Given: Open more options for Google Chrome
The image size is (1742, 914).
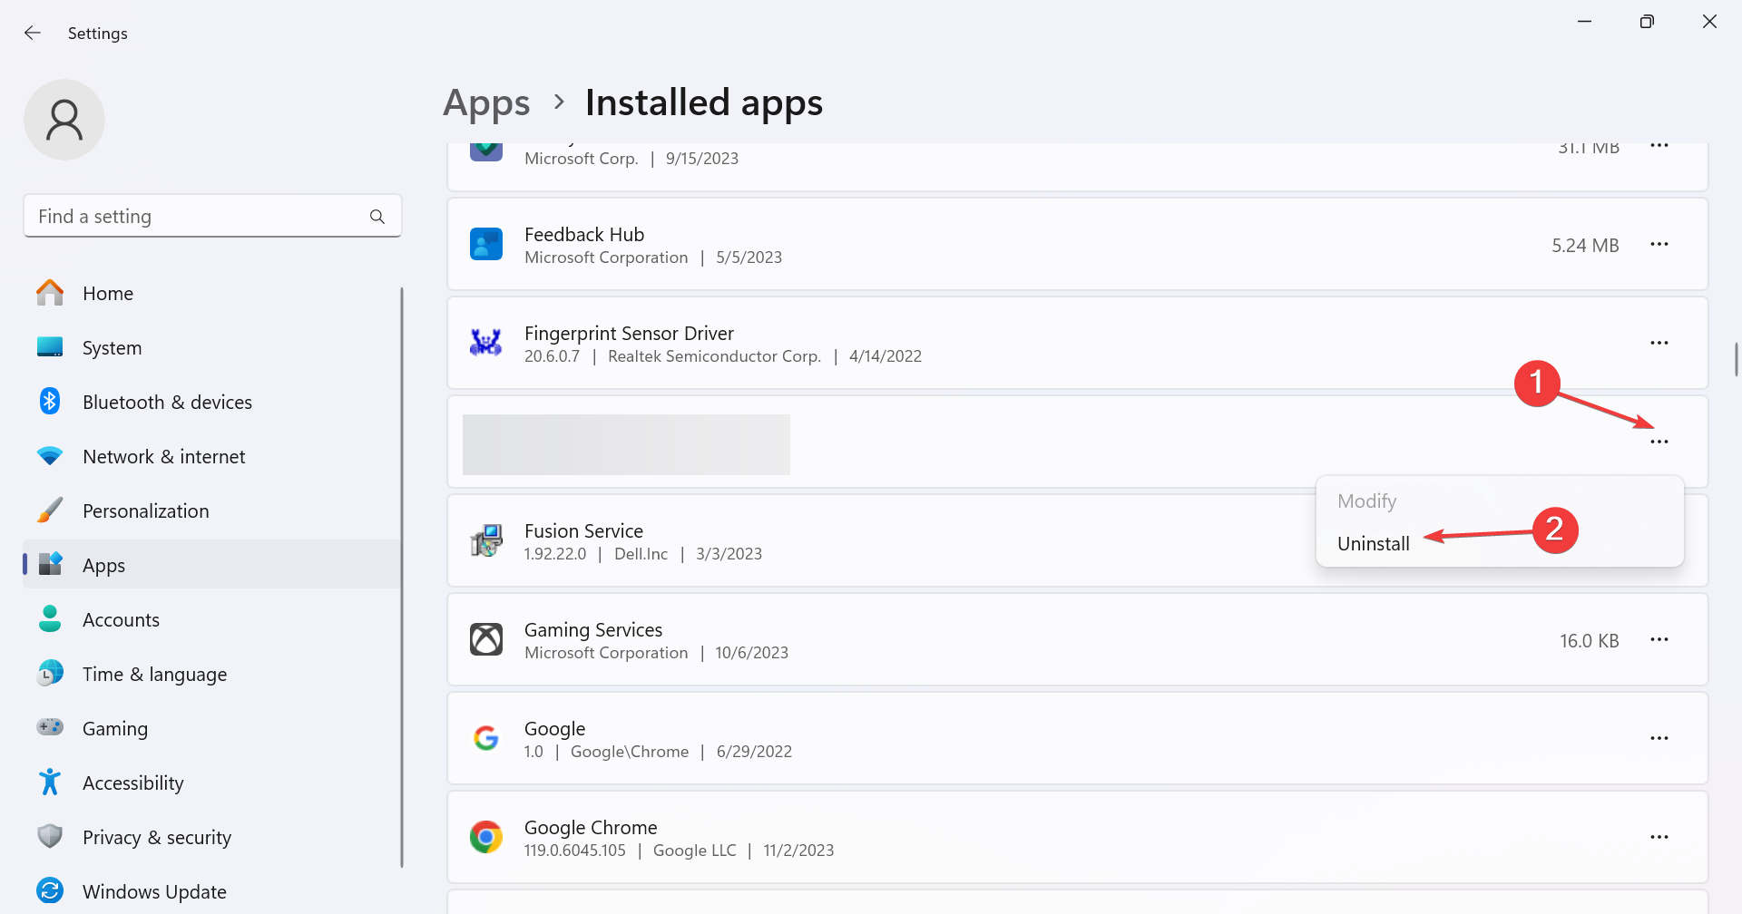Looking at the screenshot, I should pyautogui.click(x=1659, y=837).
